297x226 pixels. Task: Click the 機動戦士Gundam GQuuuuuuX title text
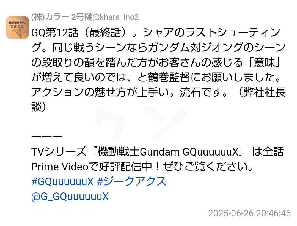coord(168,152)
